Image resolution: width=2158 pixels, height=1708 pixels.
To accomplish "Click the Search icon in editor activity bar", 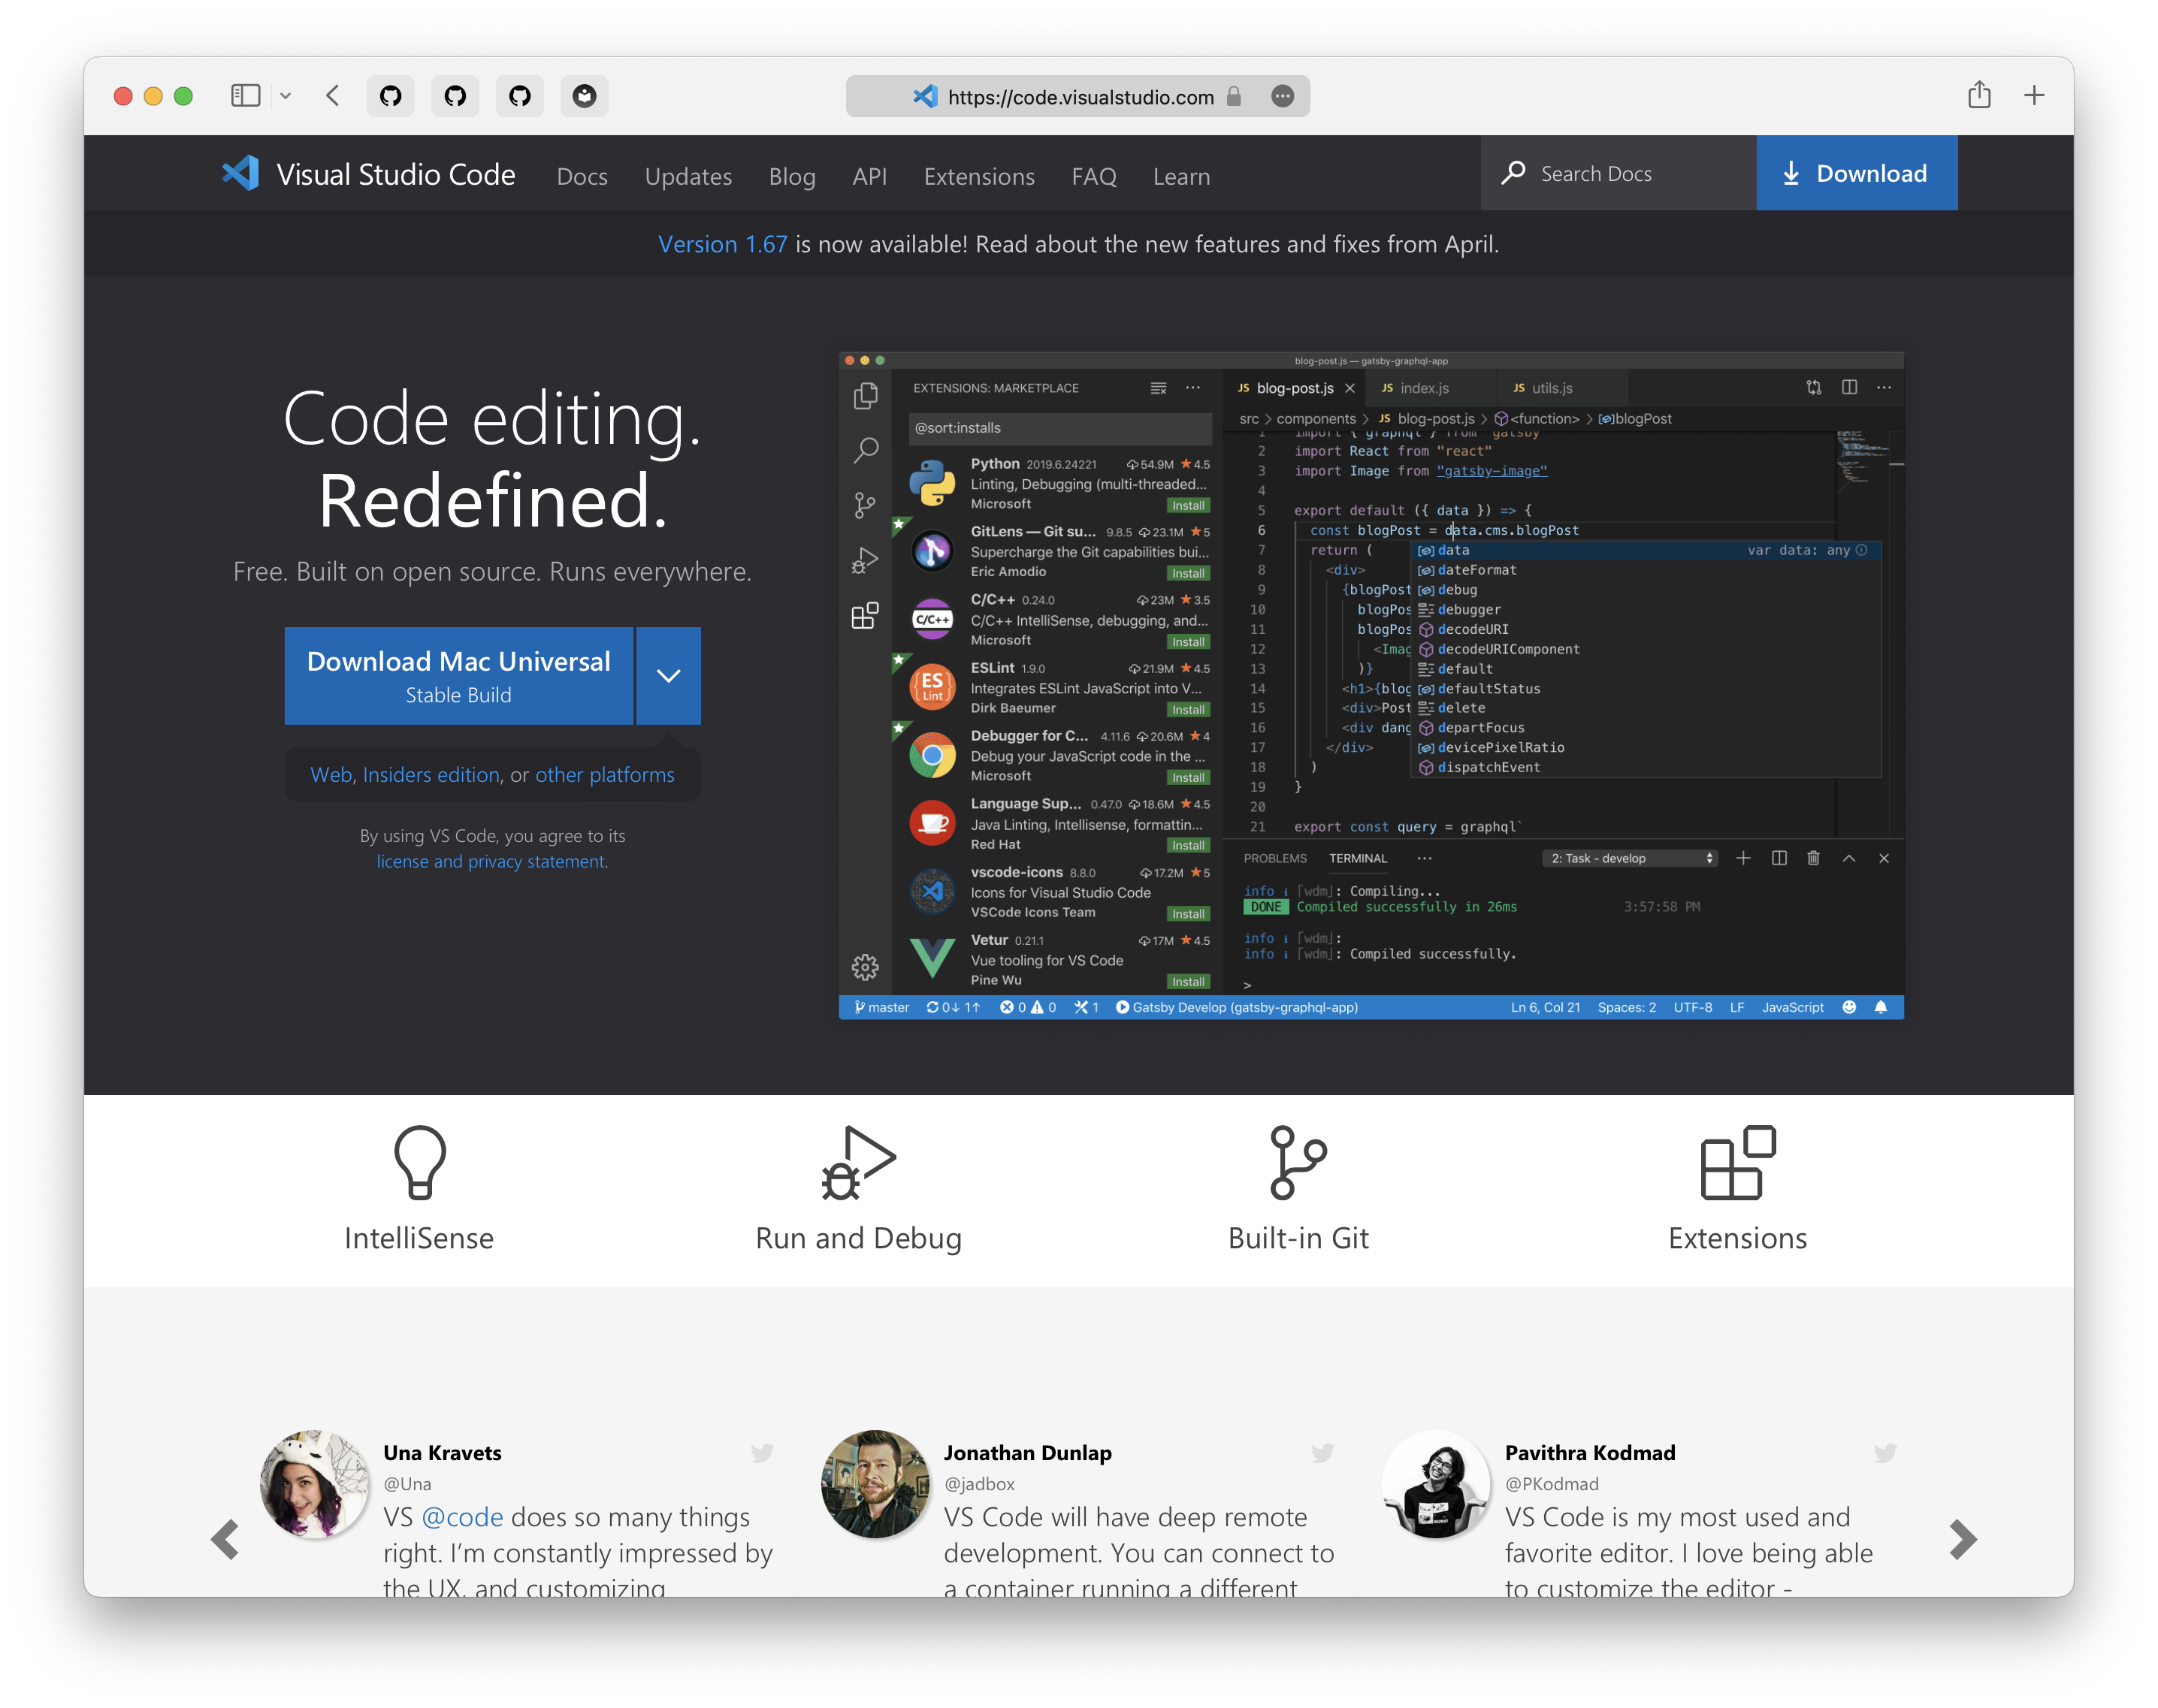I will point(866,451).
